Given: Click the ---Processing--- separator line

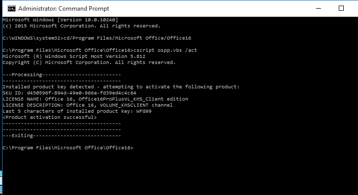Looking at the screenshot, I should pos(62,75).
